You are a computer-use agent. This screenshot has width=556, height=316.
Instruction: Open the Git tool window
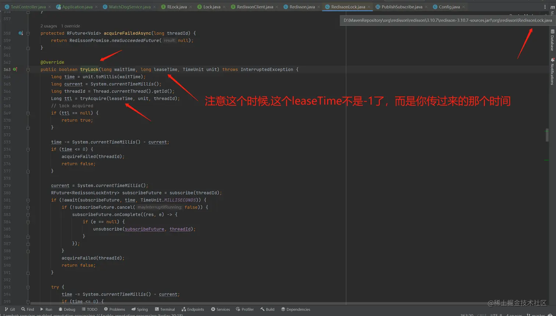(10, 309)
